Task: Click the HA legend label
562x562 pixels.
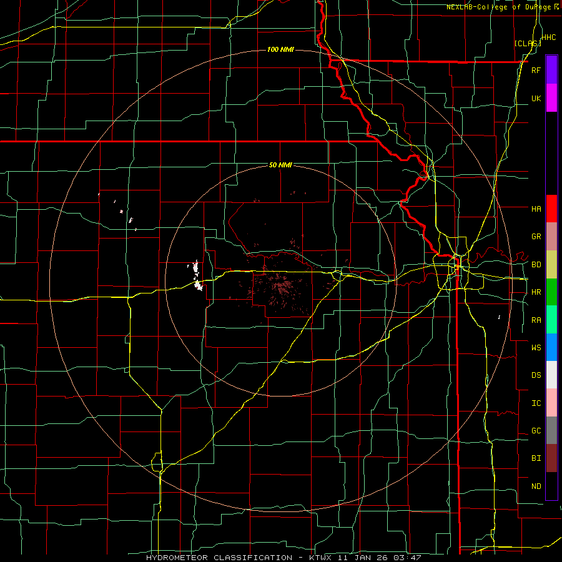Action: (x=536, y=209)
